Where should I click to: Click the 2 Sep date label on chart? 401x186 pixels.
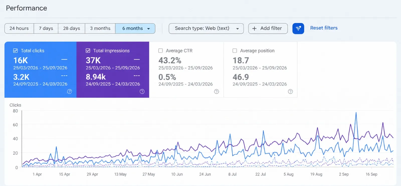[x=344, y=174]
